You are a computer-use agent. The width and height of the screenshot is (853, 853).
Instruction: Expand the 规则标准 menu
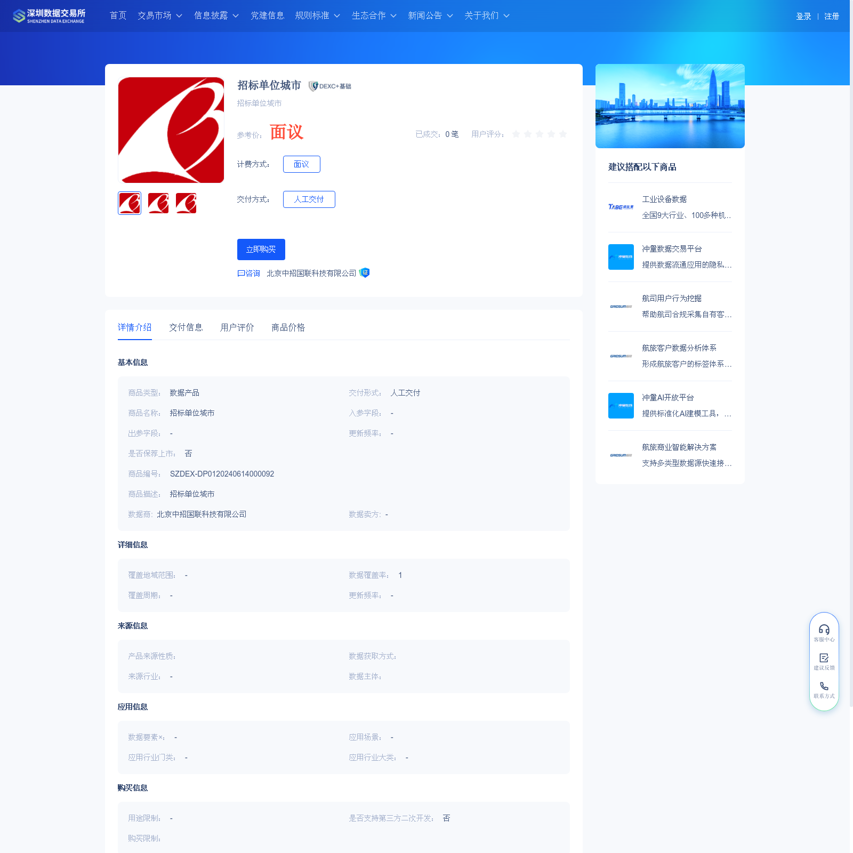click(x=318, y=15)
